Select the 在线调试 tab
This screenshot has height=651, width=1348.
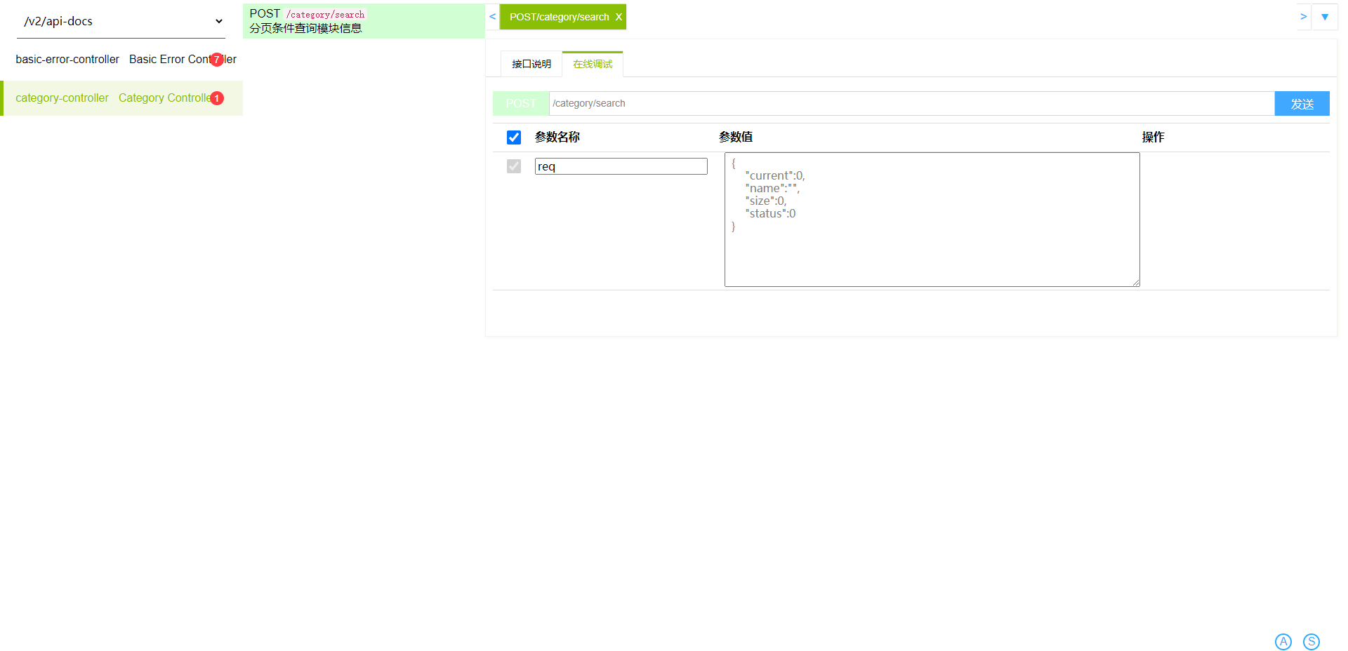(x=592, y=64)
